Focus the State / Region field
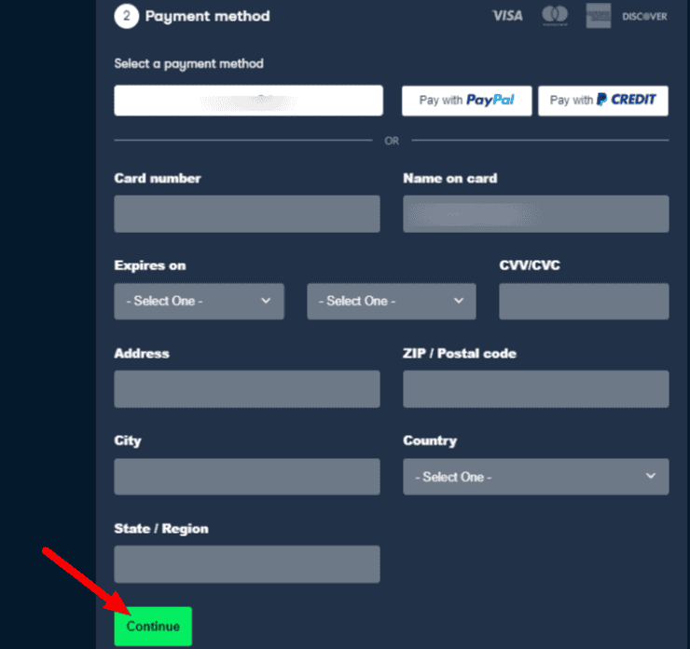Viewport: 690px width, 649px height. click(246, 563)
